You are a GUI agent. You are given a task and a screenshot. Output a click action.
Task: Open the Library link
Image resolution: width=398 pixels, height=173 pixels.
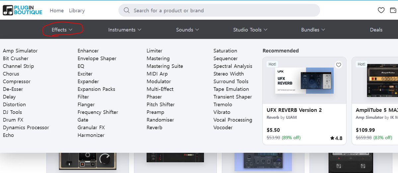click(x=77, y=10)
